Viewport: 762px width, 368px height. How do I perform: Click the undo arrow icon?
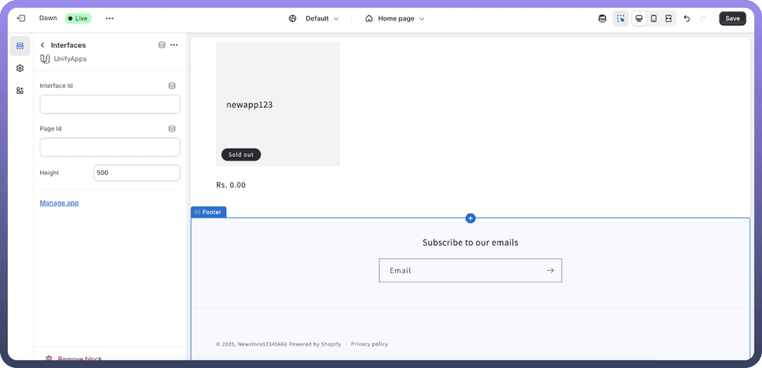point(687,18)
